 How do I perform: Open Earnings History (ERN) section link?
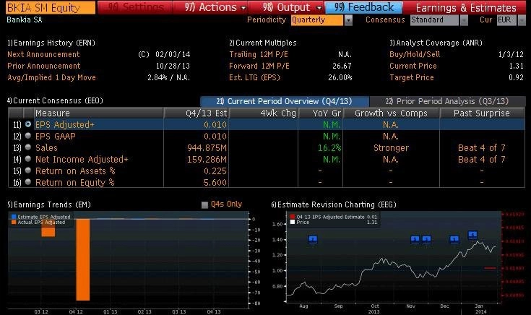tap(51, 43)
